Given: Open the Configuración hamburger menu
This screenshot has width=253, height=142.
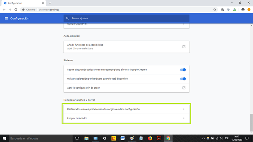Looking at the screenshot, I should click(x=6, y=18).
